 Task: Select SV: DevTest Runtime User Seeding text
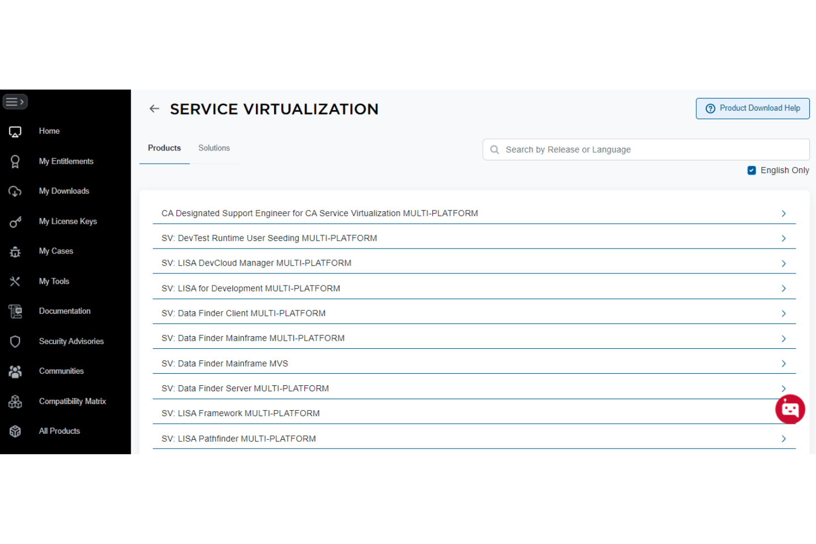[269, 238]
